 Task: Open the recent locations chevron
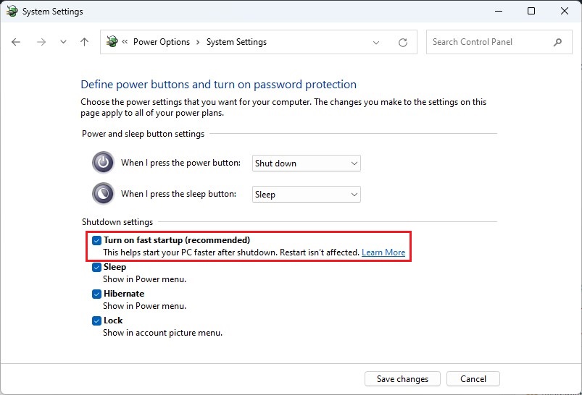coord(64,42)
